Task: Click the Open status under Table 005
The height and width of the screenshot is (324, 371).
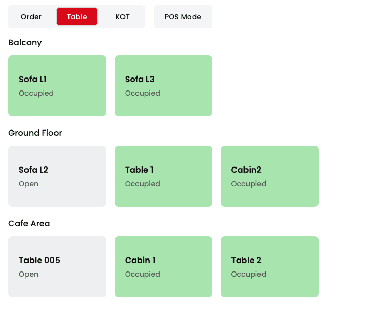Action: click(x=29, y=275)
